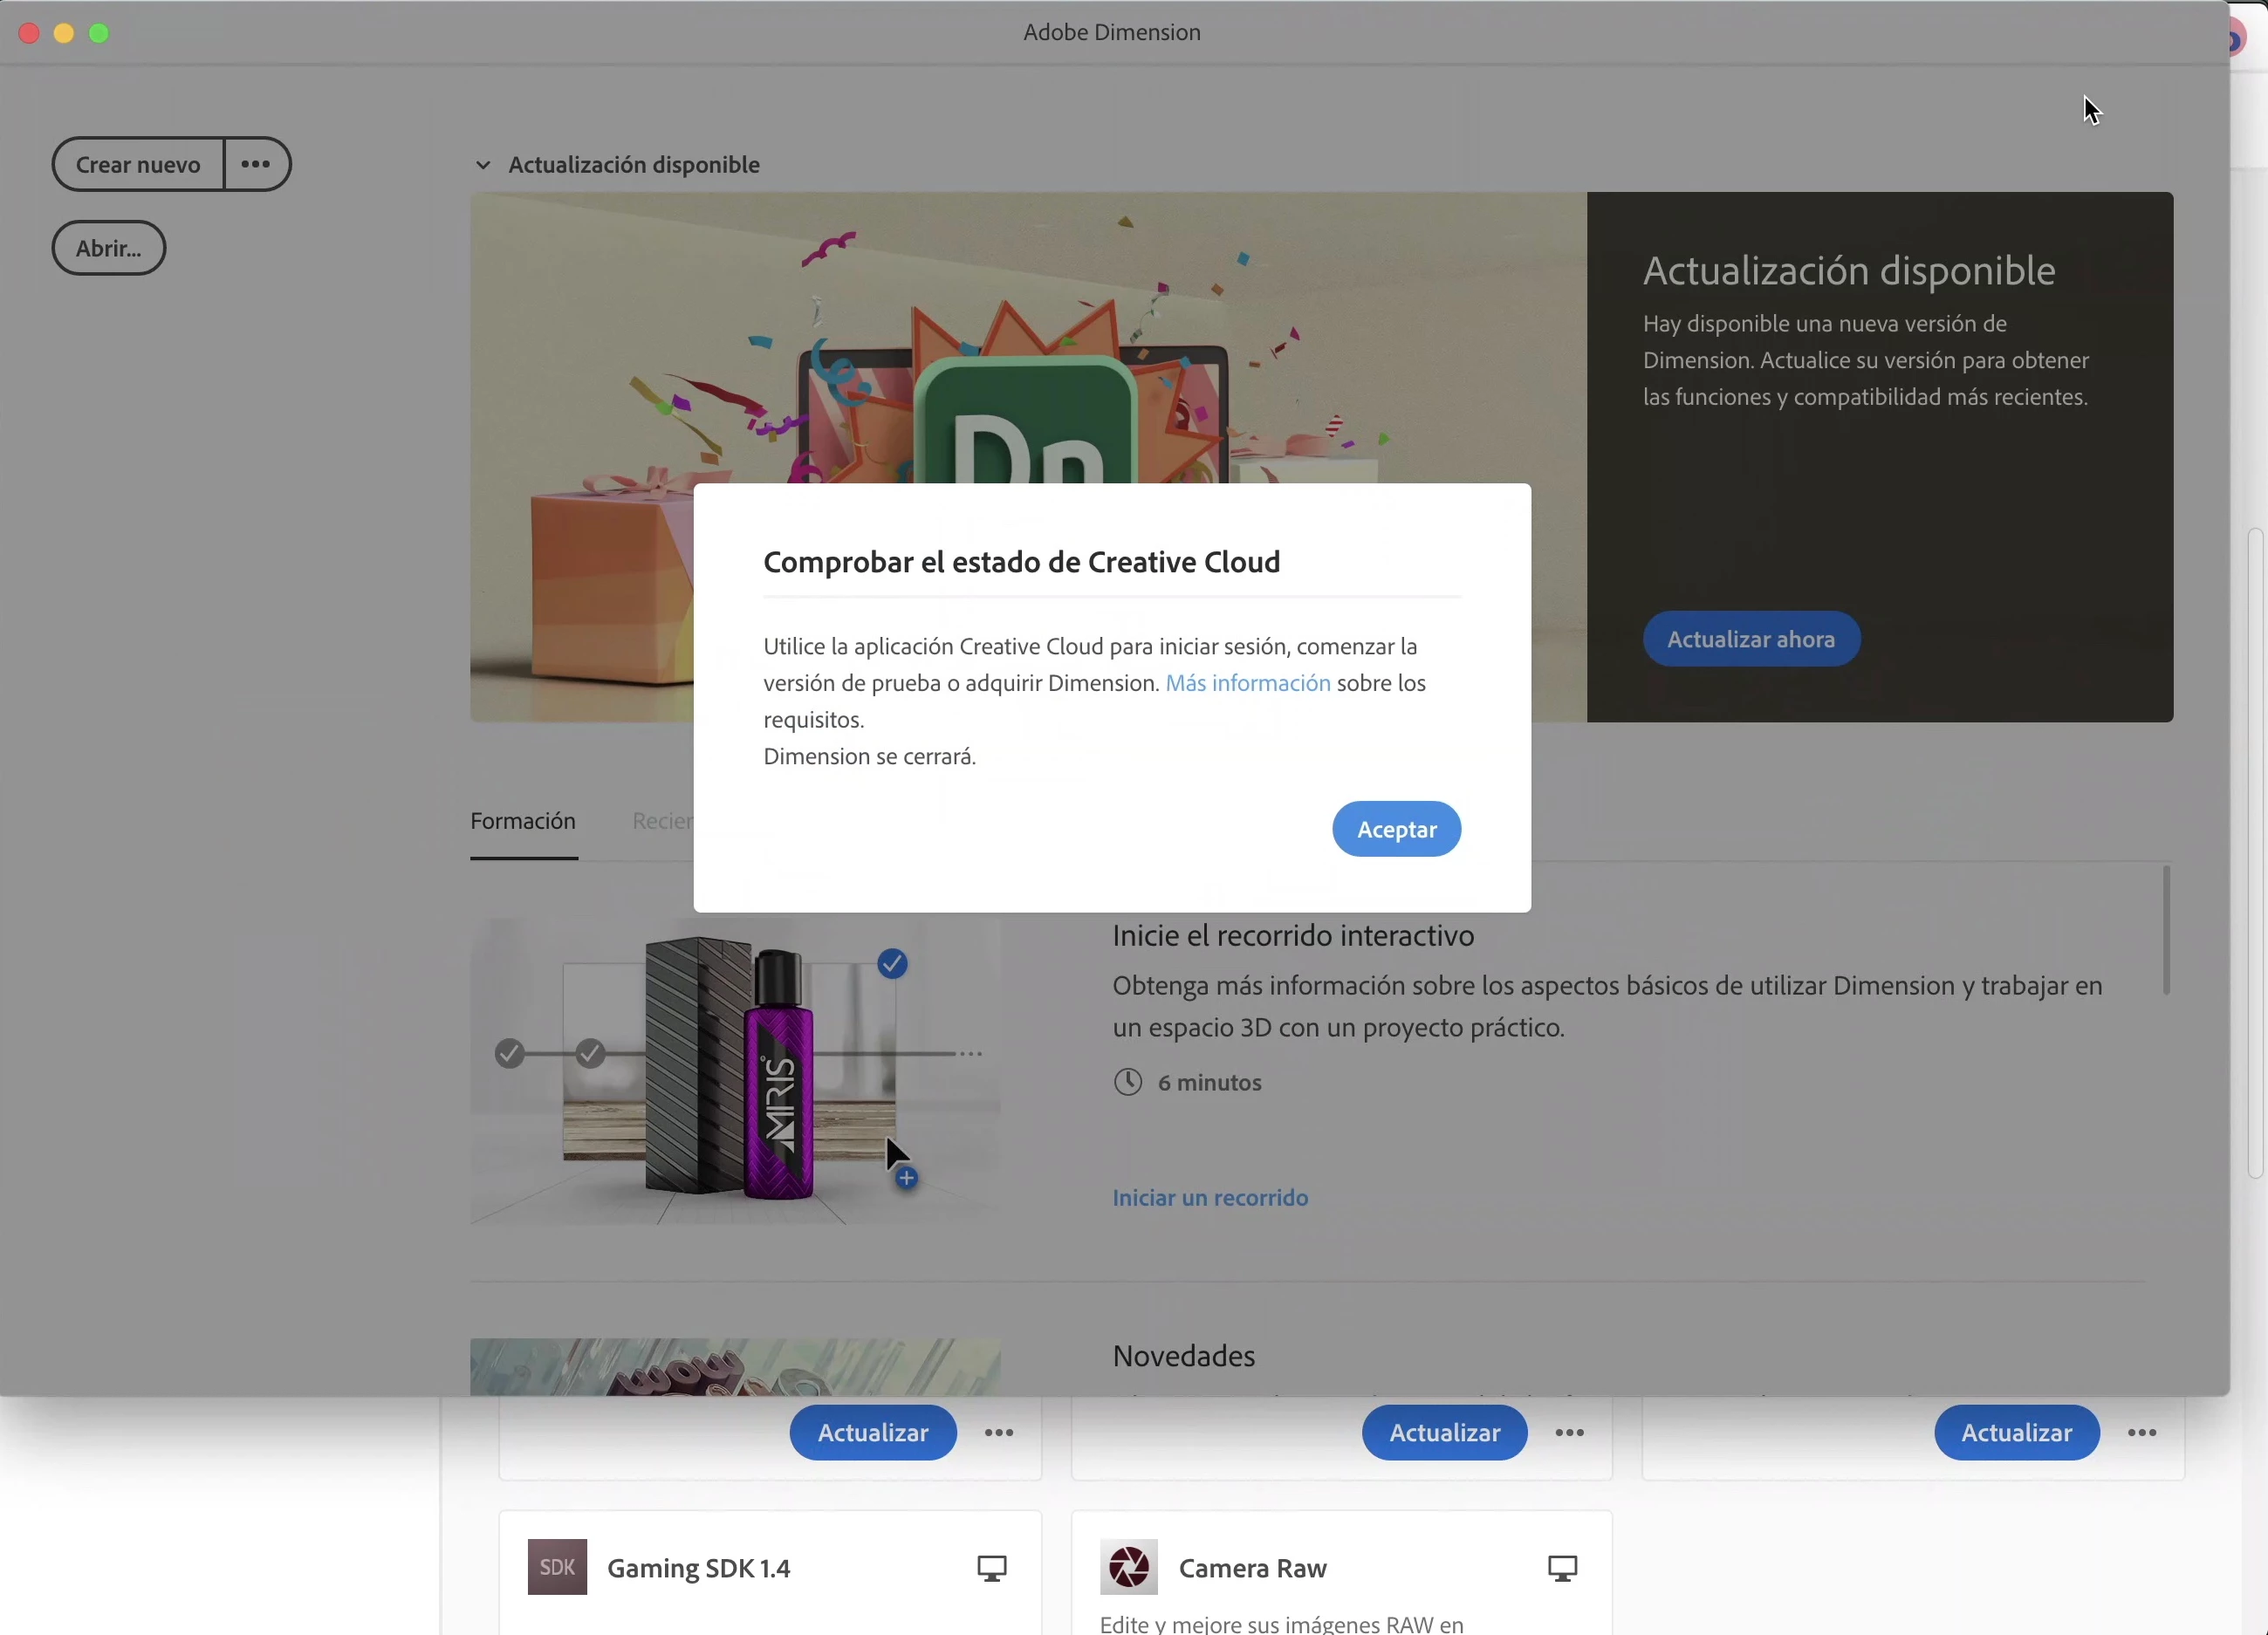Screen dimensions: 2268x1635
Task: Open the Crear nuevo more options dropdown
Action: pos(256,164)
